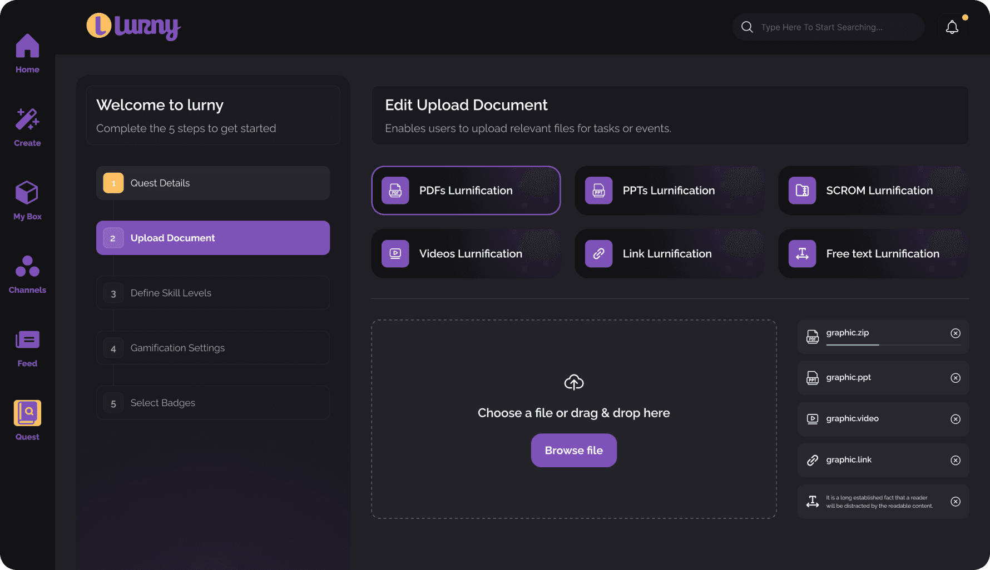This screenshot has width=990, height=570.
Task: Remove graphic.ppt from upload list
Action: [x=956, y=378]
